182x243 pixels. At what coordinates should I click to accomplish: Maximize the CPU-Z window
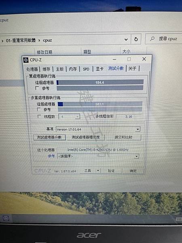(129, 59)
